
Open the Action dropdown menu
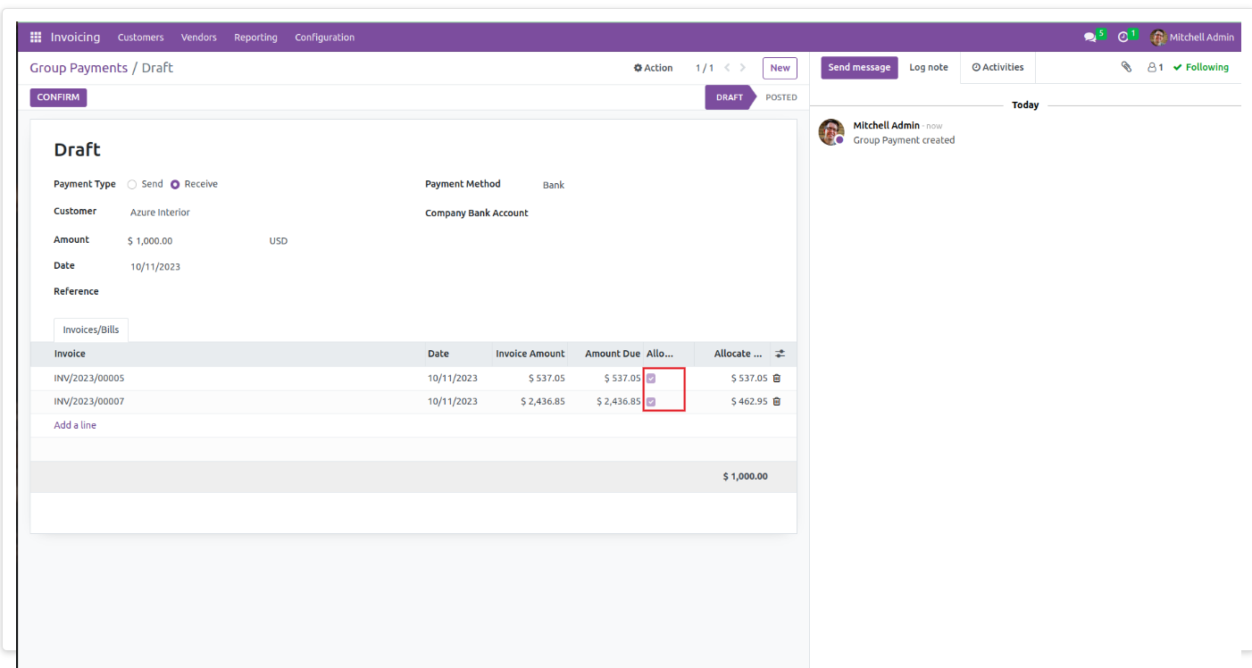click(654, 68)
